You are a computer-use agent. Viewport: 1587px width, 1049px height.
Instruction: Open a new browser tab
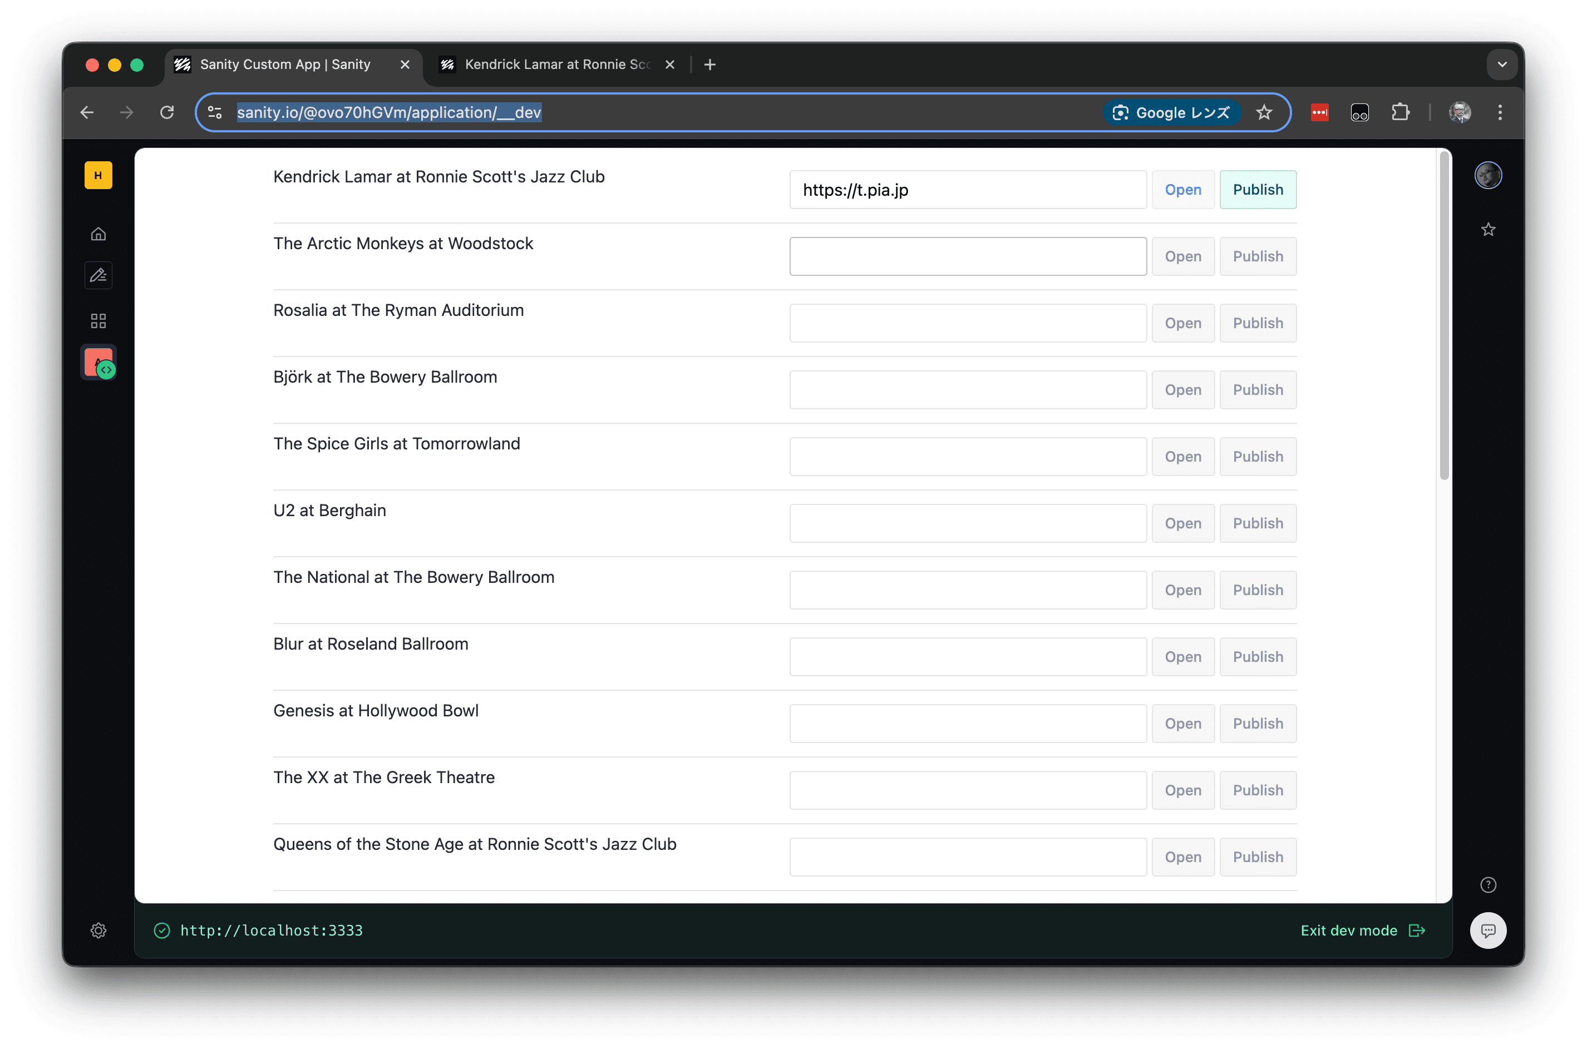[x=709, y=64]
